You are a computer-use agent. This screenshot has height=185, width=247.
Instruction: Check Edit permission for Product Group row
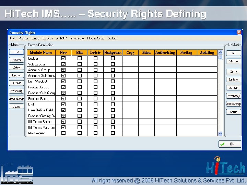tap(80, 87)
